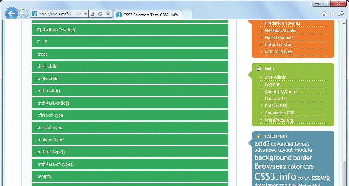The height and width of the screenshot is (186, 349).
Task: Click the :nth-last-child() selector row
Action: click(130, 103)
